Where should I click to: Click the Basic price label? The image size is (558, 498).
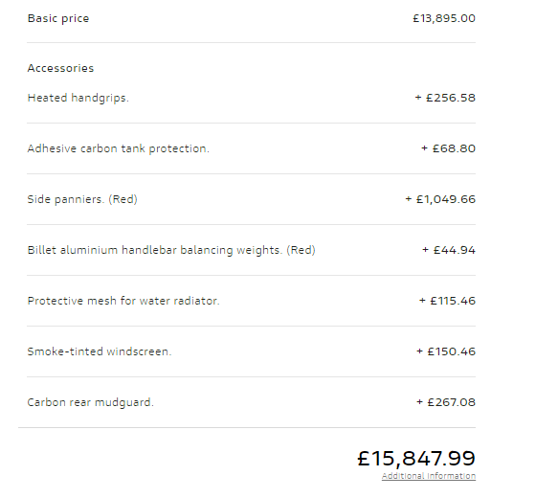pos(58,18)
